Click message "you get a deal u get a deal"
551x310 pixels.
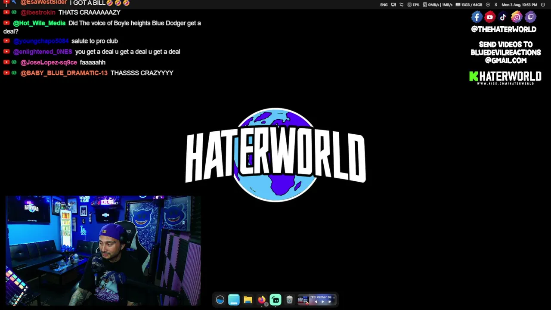click(127, 52)
